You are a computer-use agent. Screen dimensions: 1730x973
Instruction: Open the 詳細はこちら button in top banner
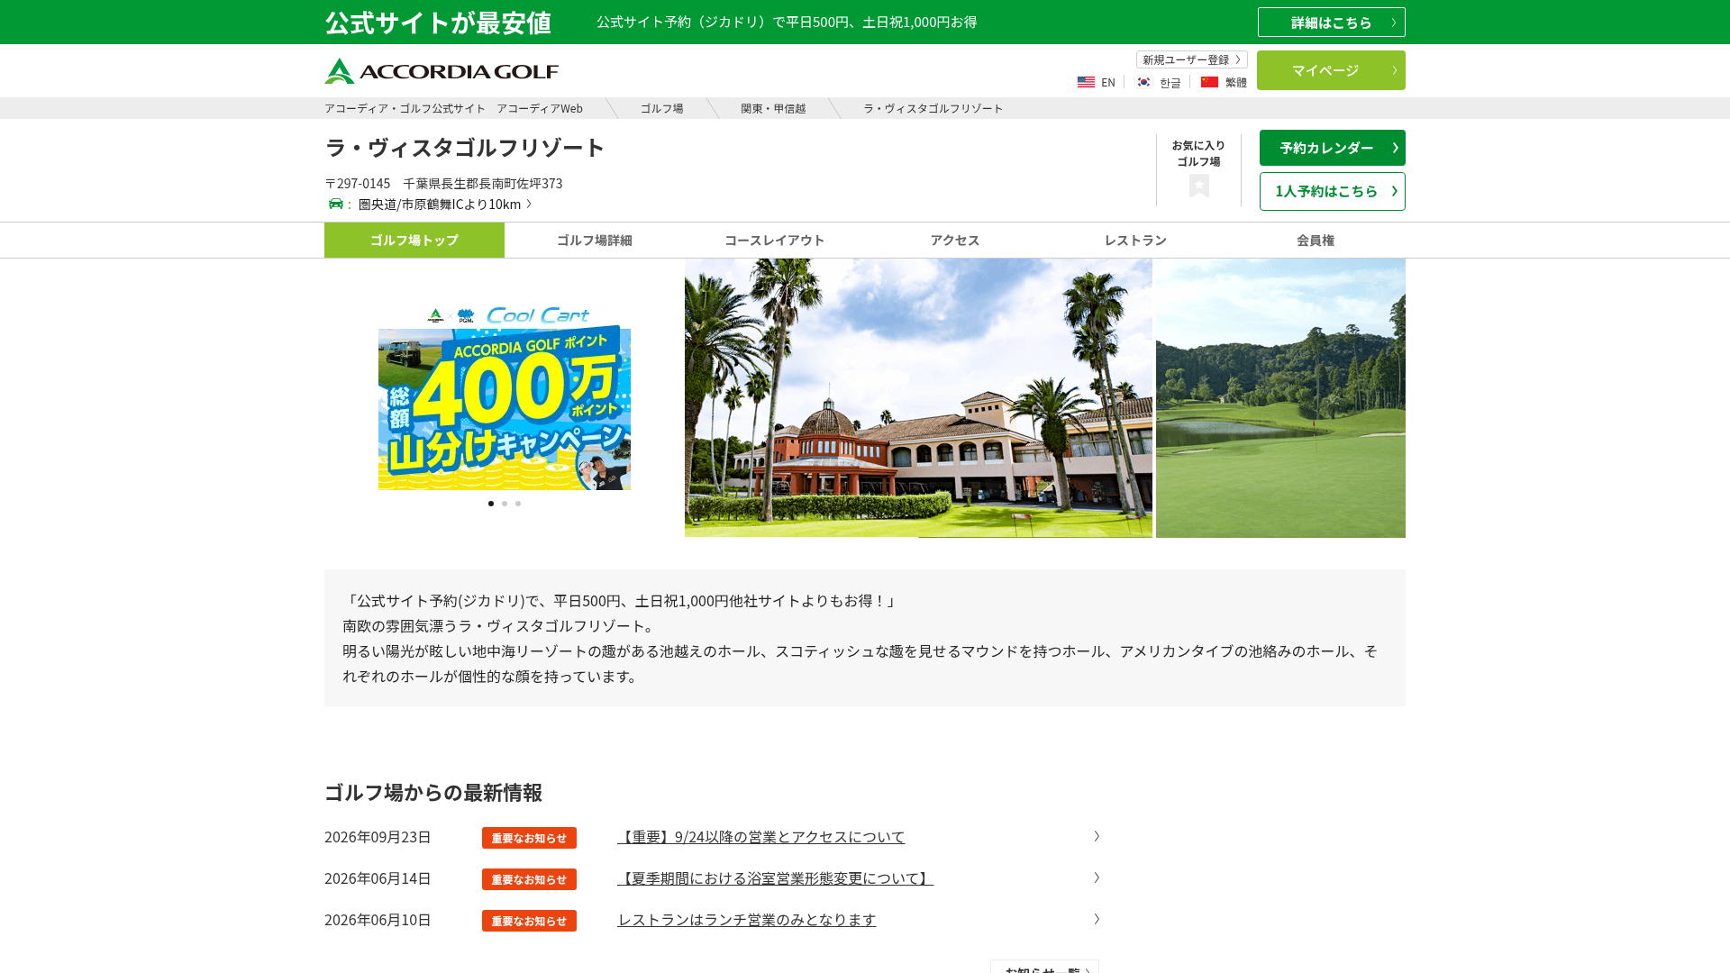[1331, 23]
